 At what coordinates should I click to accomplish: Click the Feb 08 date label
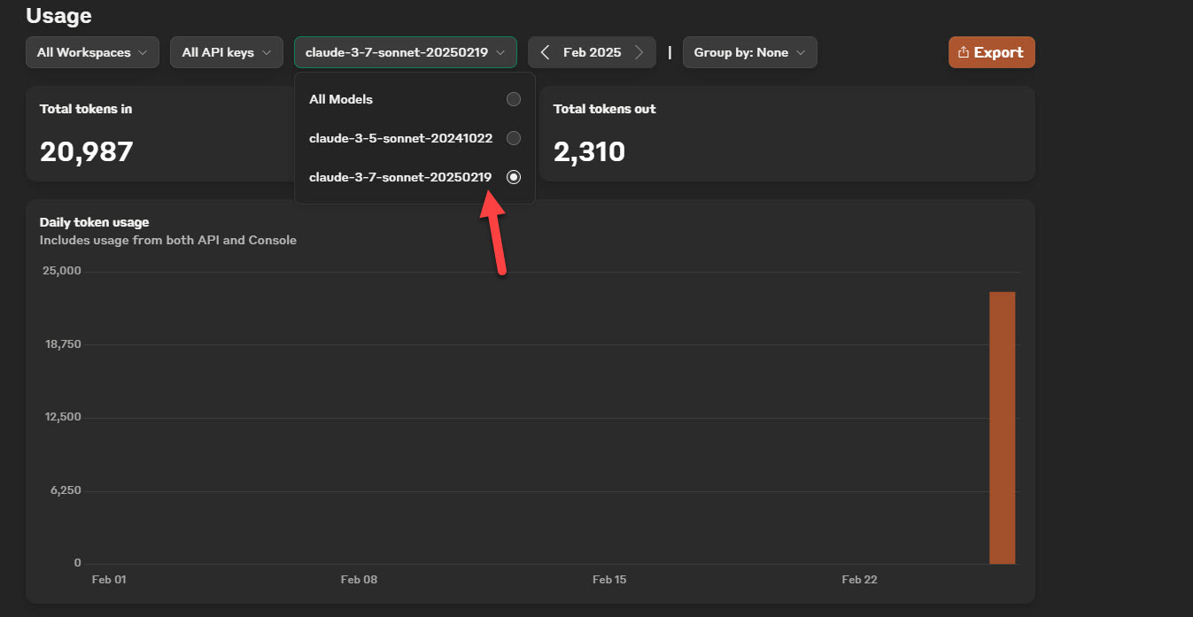[x=359, y=580]
